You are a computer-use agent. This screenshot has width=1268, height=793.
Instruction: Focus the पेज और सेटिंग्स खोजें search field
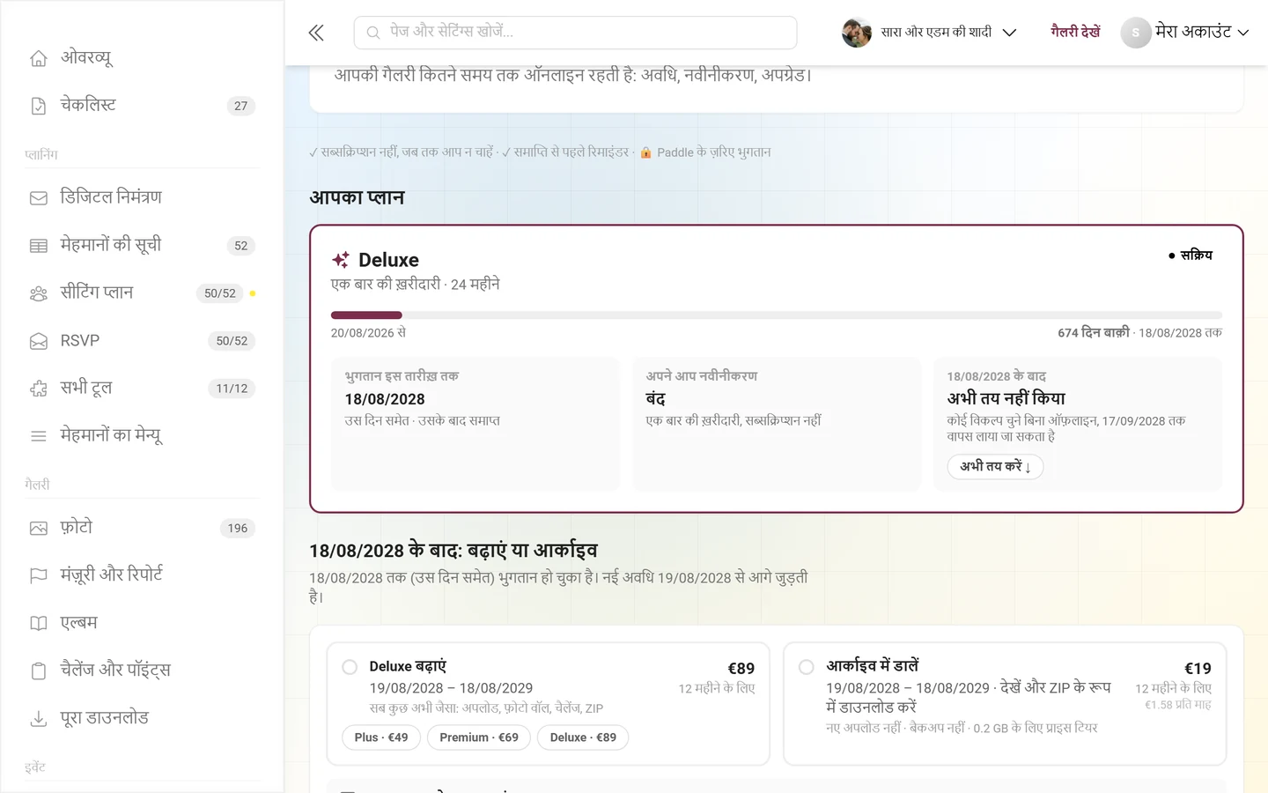576,33
